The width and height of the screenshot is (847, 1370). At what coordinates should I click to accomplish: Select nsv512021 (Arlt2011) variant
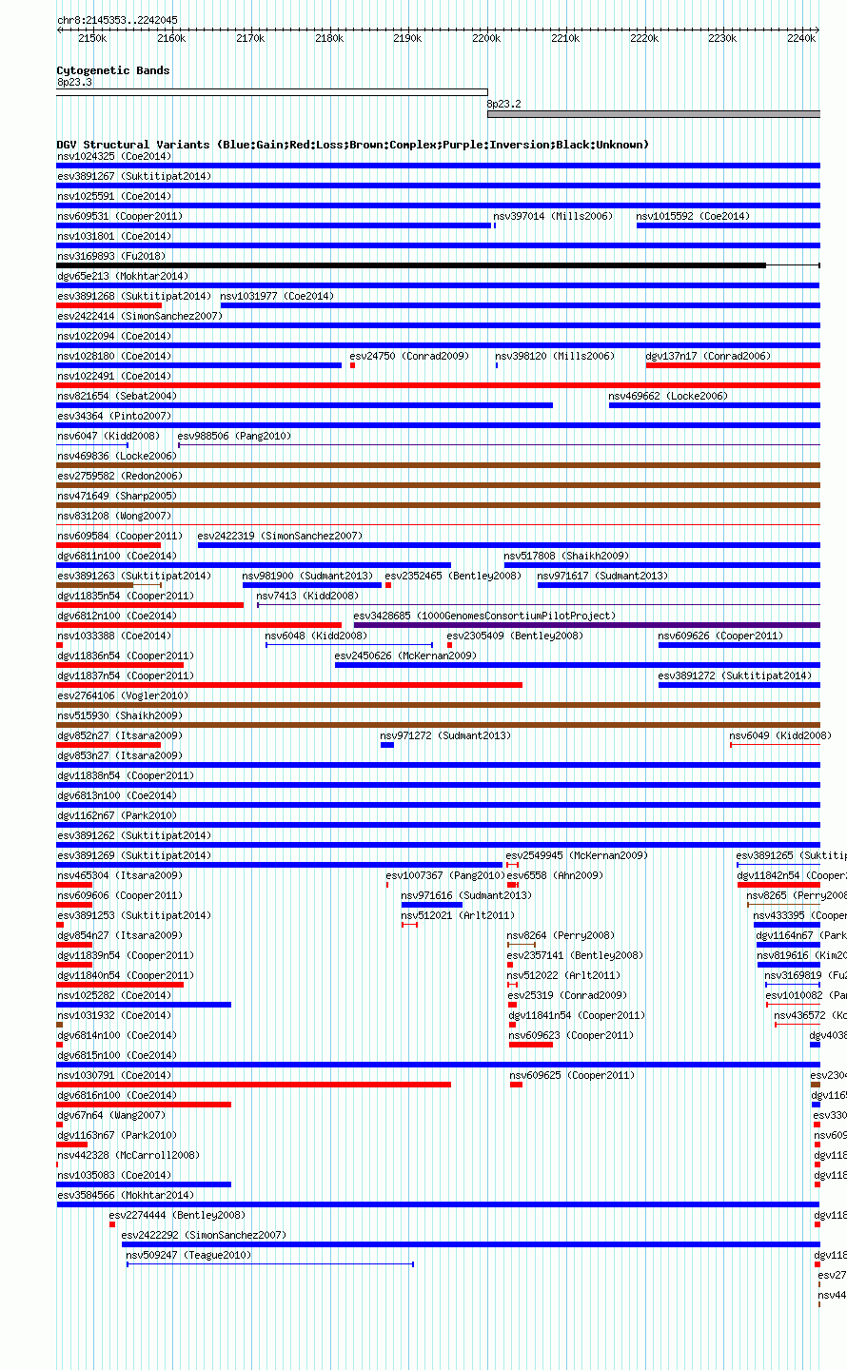(x=409, y=925)
